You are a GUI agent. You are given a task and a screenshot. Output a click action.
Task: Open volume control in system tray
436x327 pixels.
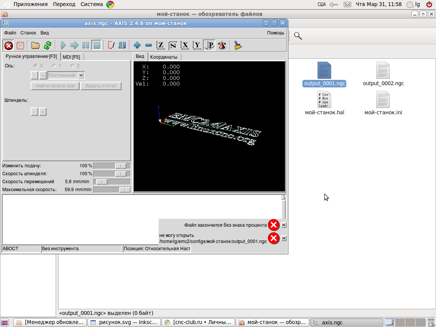click(x=334, y=5)
